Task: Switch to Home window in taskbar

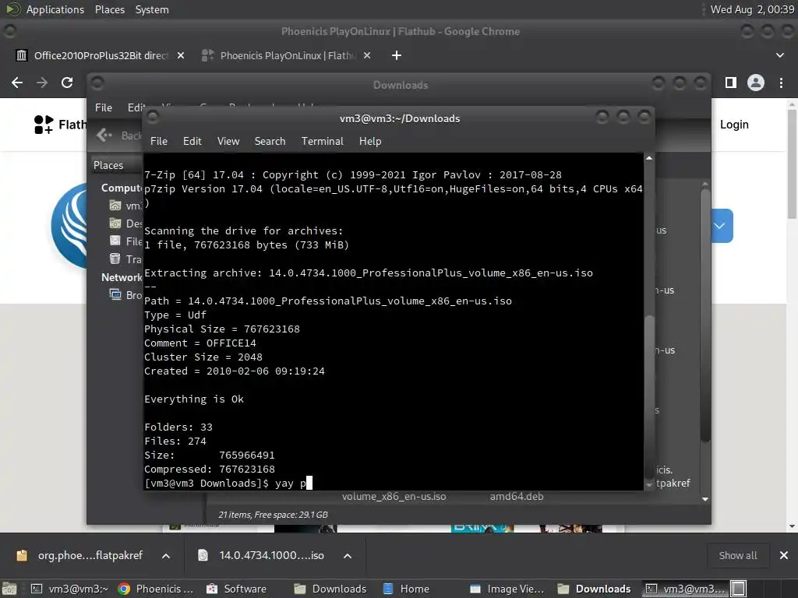Action: tap(406, 589)
